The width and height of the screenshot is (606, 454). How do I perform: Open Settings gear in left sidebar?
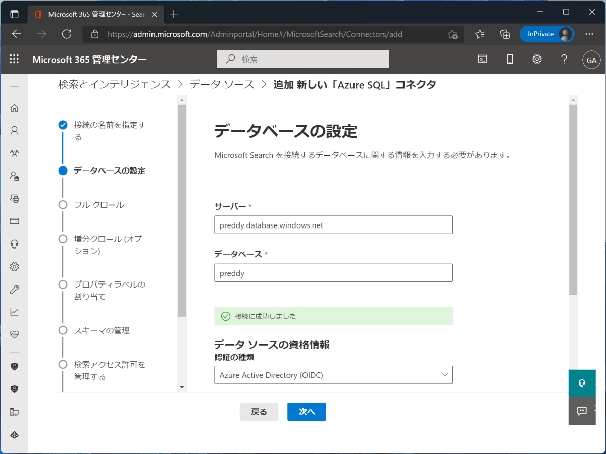(x=14, y=266)
